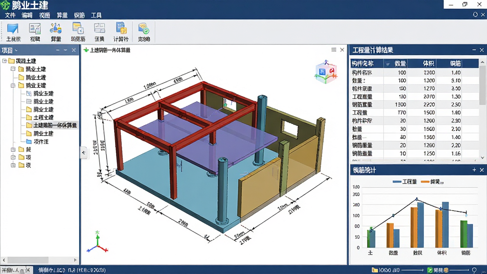487x274 pixels.
Task: Click the status bar slider before the pin icon
Action: pos(459,270)
